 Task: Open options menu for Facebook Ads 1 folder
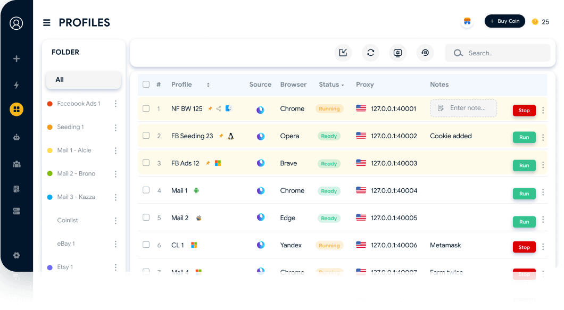pos(115,104)
